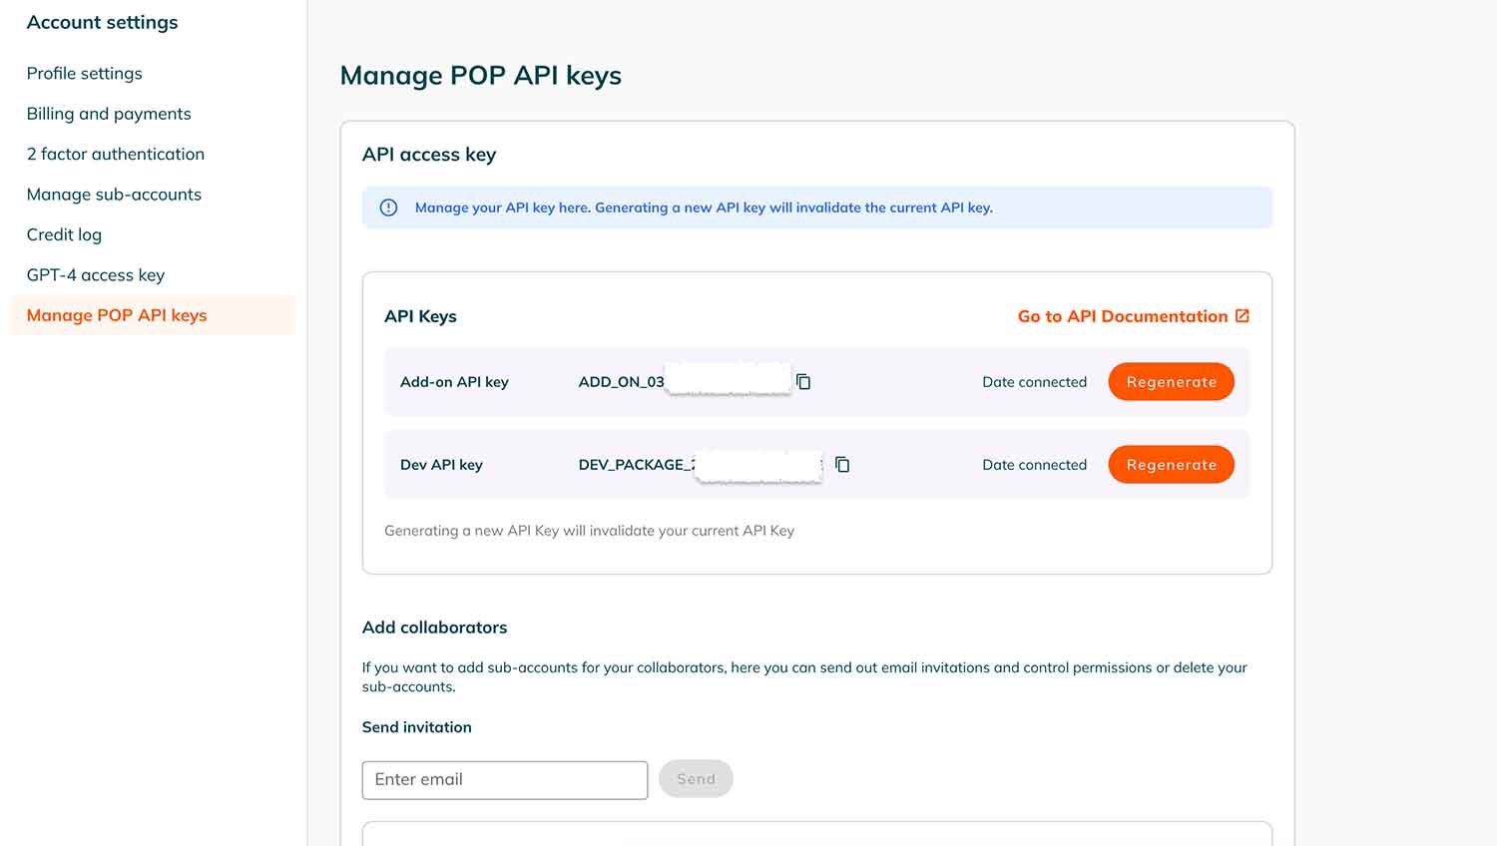This screenshot has width=1497, height=846.
Task: Click the Add-on API key row
Action: (454, 381)
